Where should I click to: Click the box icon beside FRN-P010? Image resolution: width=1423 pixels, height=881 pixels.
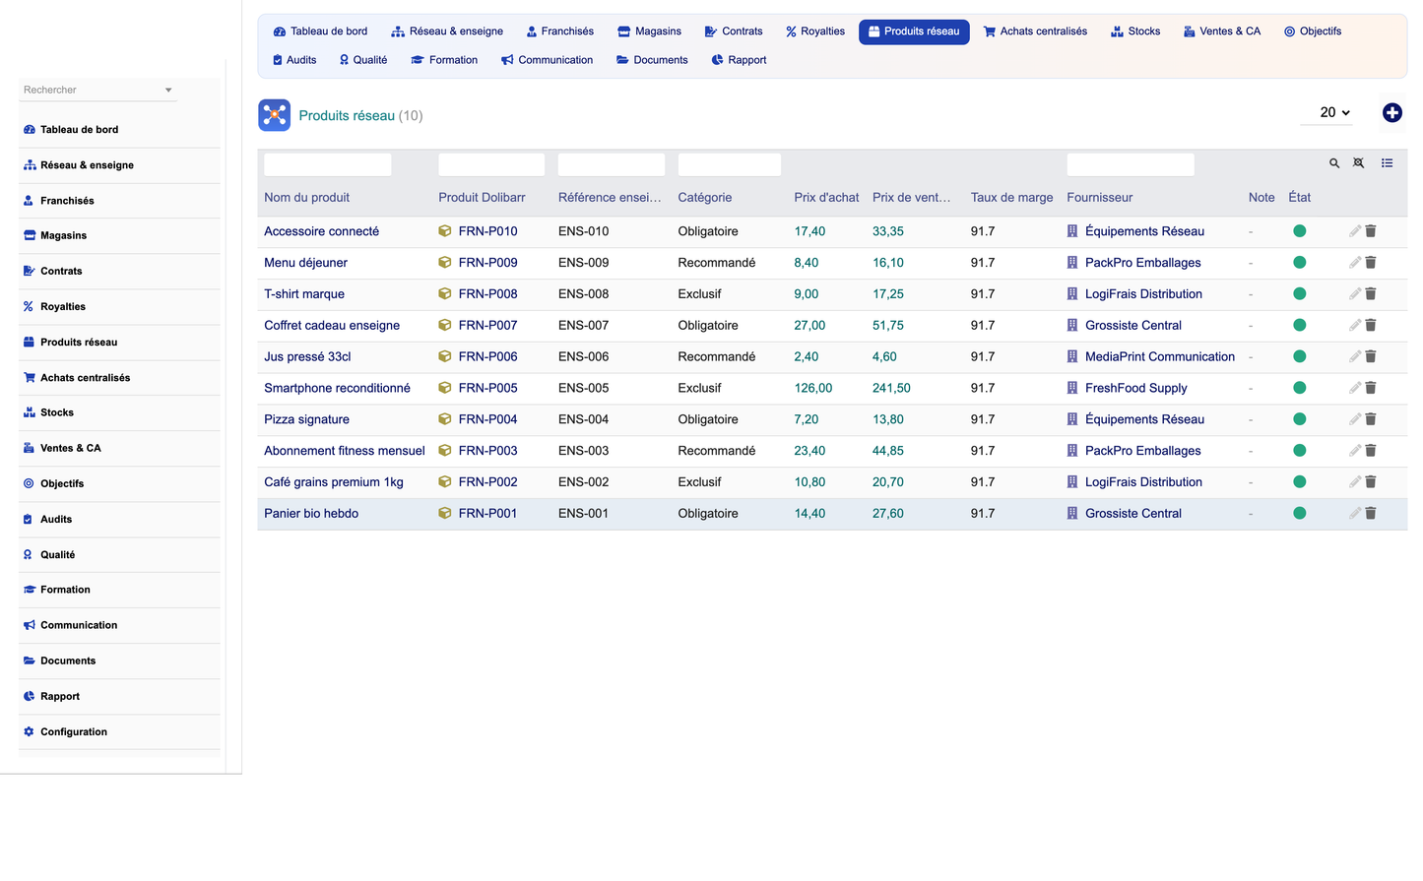click(445, 231)
